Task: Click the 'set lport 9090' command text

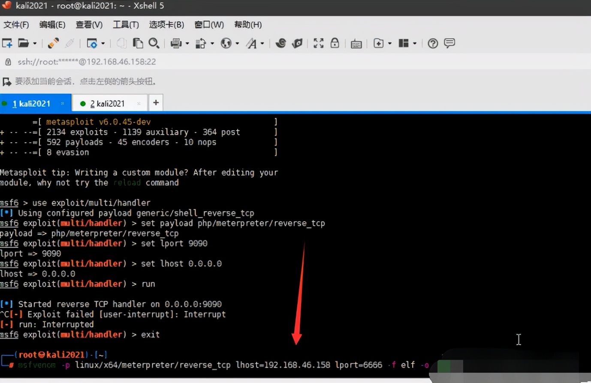Action: point(174,243)
